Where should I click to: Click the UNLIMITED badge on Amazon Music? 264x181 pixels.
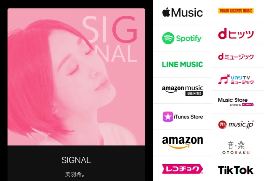point(194,93)
